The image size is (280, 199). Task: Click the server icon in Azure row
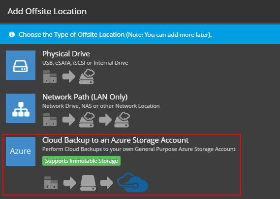pyautogui.click(x=51, y=183)
